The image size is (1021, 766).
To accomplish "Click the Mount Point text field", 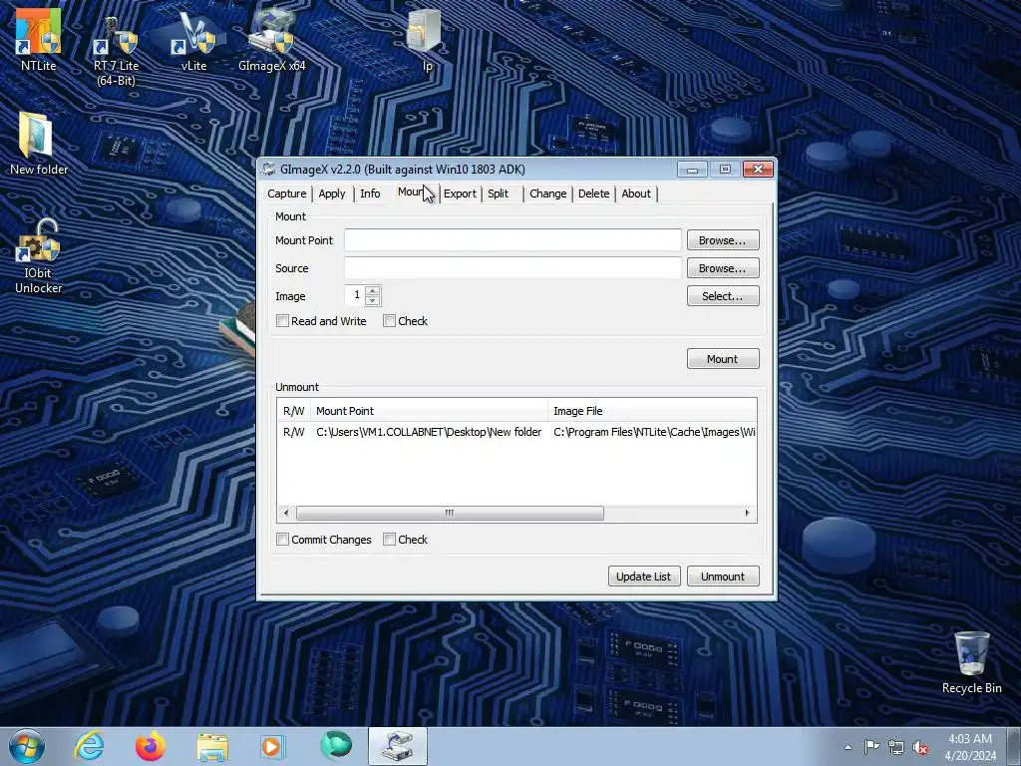I will (x=512, y=240).
